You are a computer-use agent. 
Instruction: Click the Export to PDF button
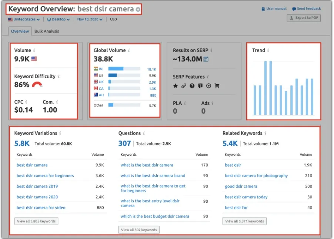tap(304, 18)
